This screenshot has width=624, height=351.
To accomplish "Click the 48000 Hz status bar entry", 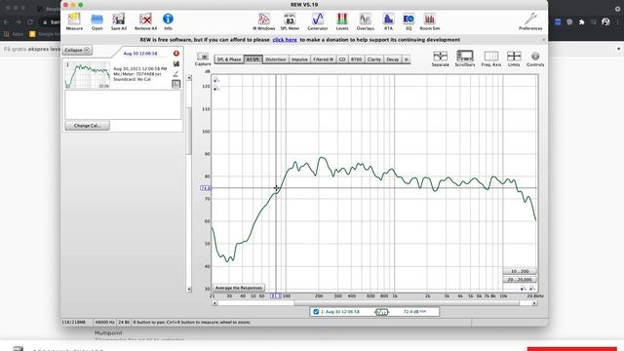I will (x=104, y=322).
